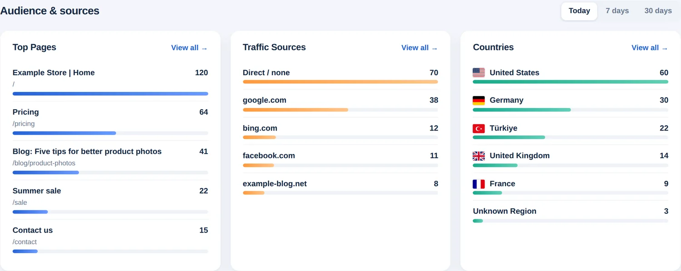Open View all in Top Pages
Viewport: 681px width, 271px height.
[189, 48]
